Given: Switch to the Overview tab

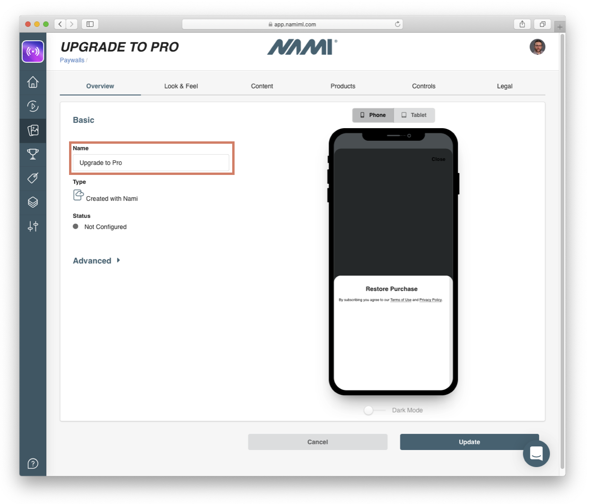Looking at the screenshot, I should coord(100,86).
